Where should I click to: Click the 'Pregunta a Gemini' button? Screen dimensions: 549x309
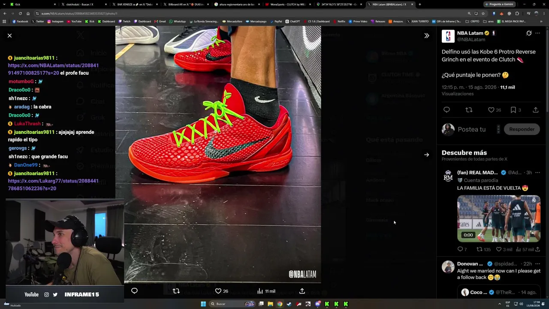point(499,4)
